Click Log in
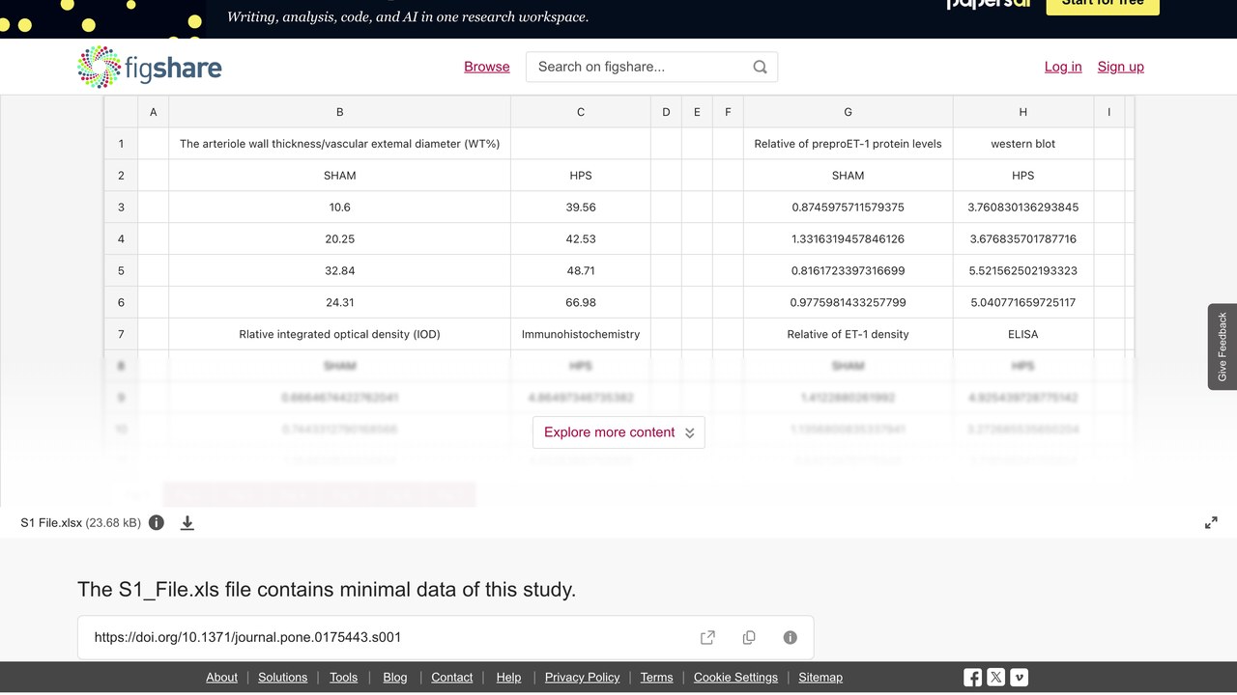1237x695 pixels. [x=1063, y=67]
